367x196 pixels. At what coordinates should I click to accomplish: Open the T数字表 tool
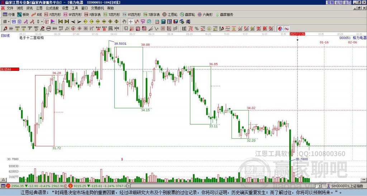[152, 14]
